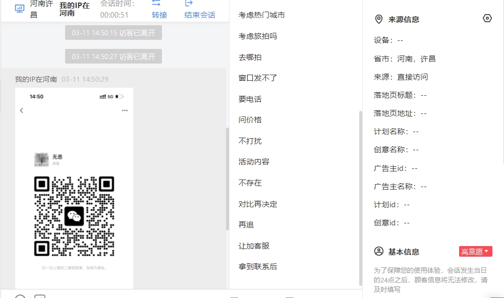This screenshot has height=298, width=504.
Task: Click the 24点 customer info notice text
Action: (x=430, y=280)
